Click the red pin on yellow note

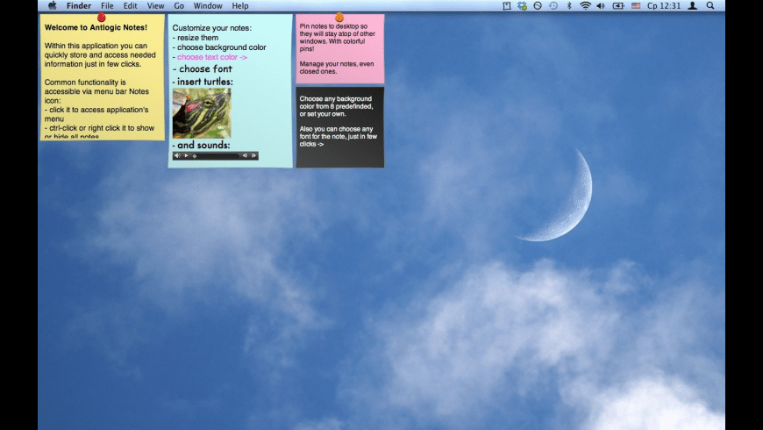(x=101, y=17)
